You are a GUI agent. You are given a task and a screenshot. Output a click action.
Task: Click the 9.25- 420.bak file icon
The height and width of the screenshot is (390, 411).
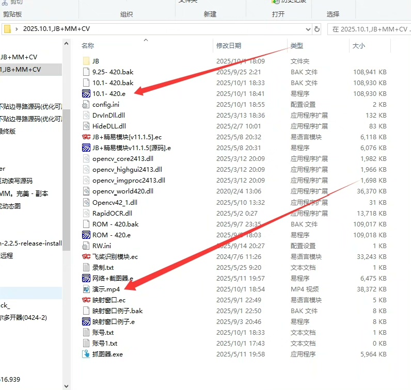coord(86,72)
